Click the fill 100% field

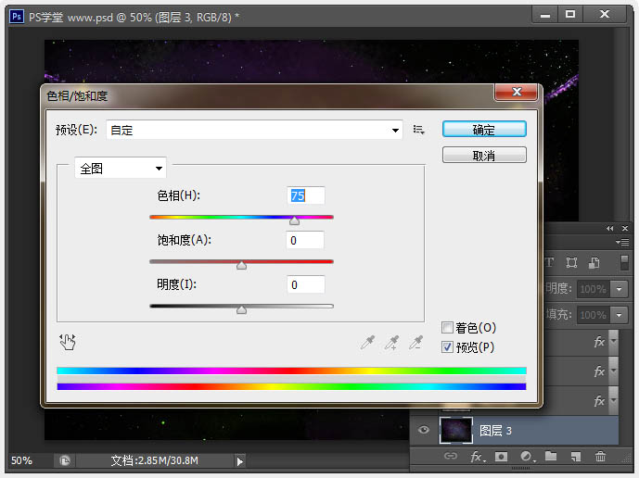click(x=594, y=315)
